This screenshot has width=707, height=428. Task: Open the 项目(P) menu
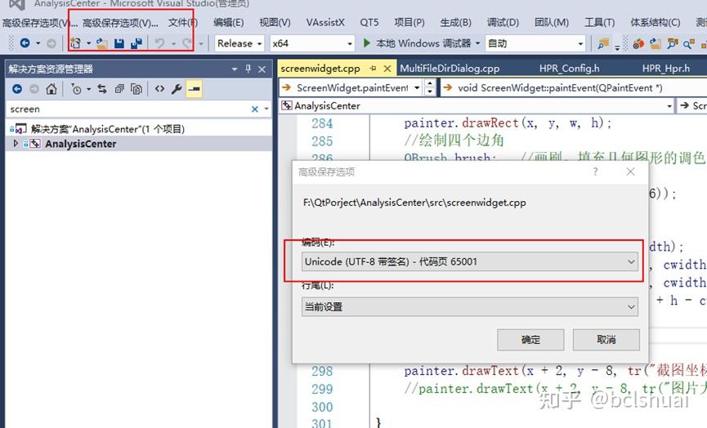pyautogui.click(x=409, y=23)
